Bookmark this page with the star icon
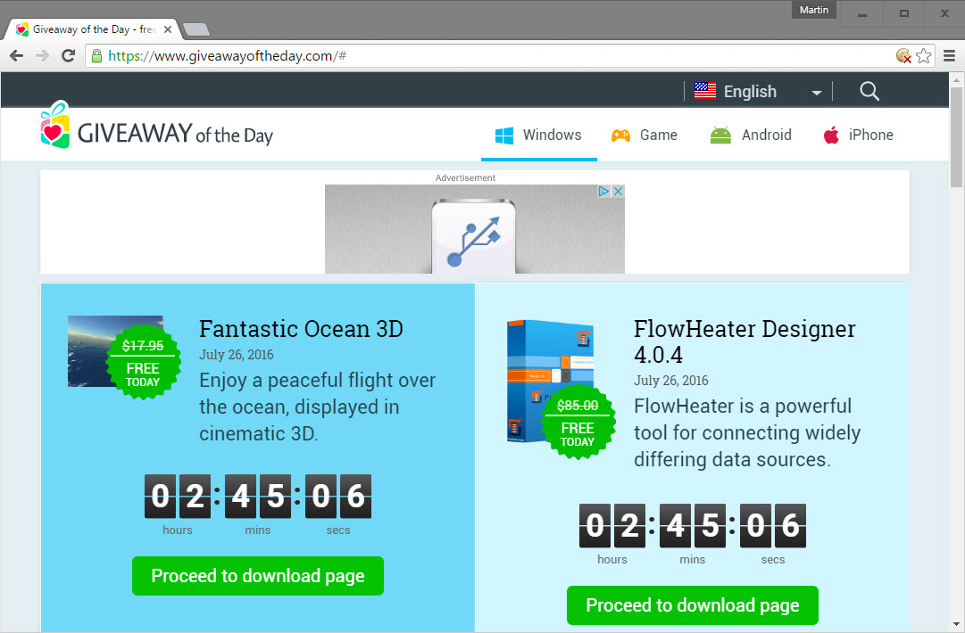Image resolution: width=965 pixels, height=633 pixels. point(924,56)
